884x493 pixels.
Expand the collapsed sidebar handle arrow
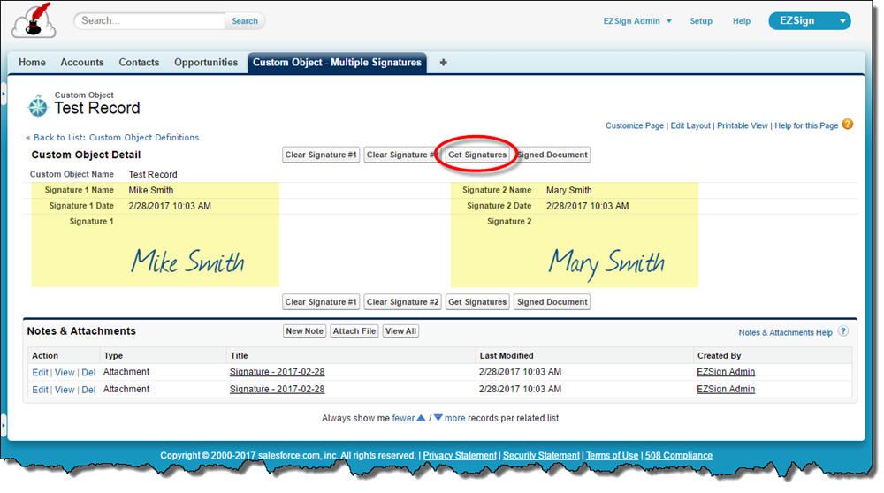pos(4,92)
